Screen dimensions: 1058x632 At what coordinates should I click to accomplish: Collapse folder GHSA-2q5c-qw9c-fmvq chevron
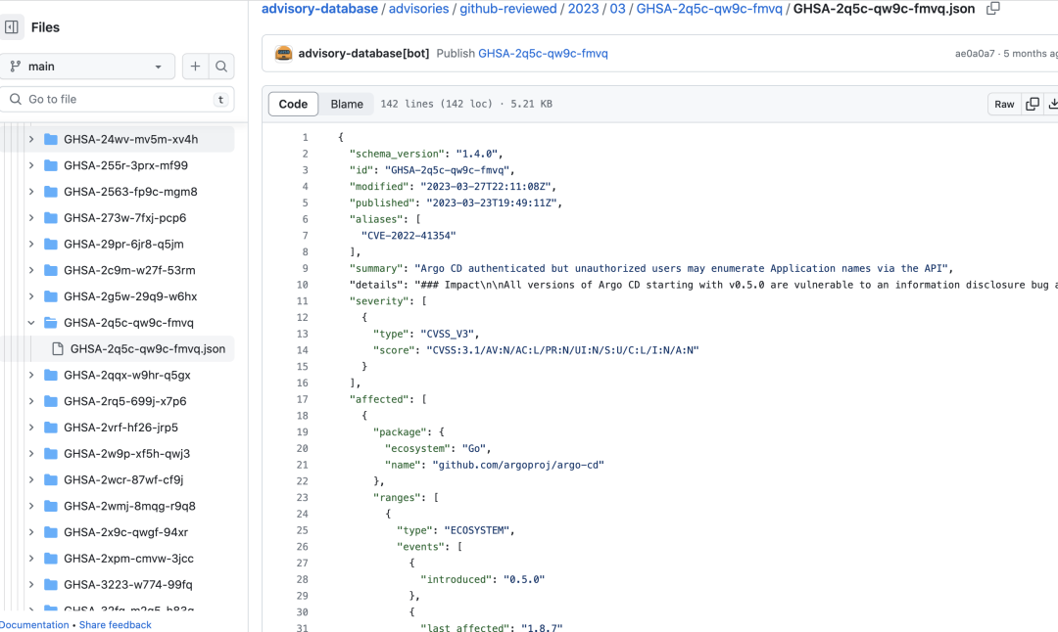tap(31, 323)
